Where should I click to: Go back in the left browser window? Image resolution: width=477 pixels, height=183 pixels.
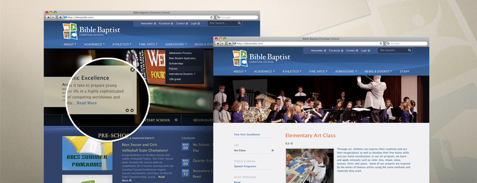click(x=48, y=18)
